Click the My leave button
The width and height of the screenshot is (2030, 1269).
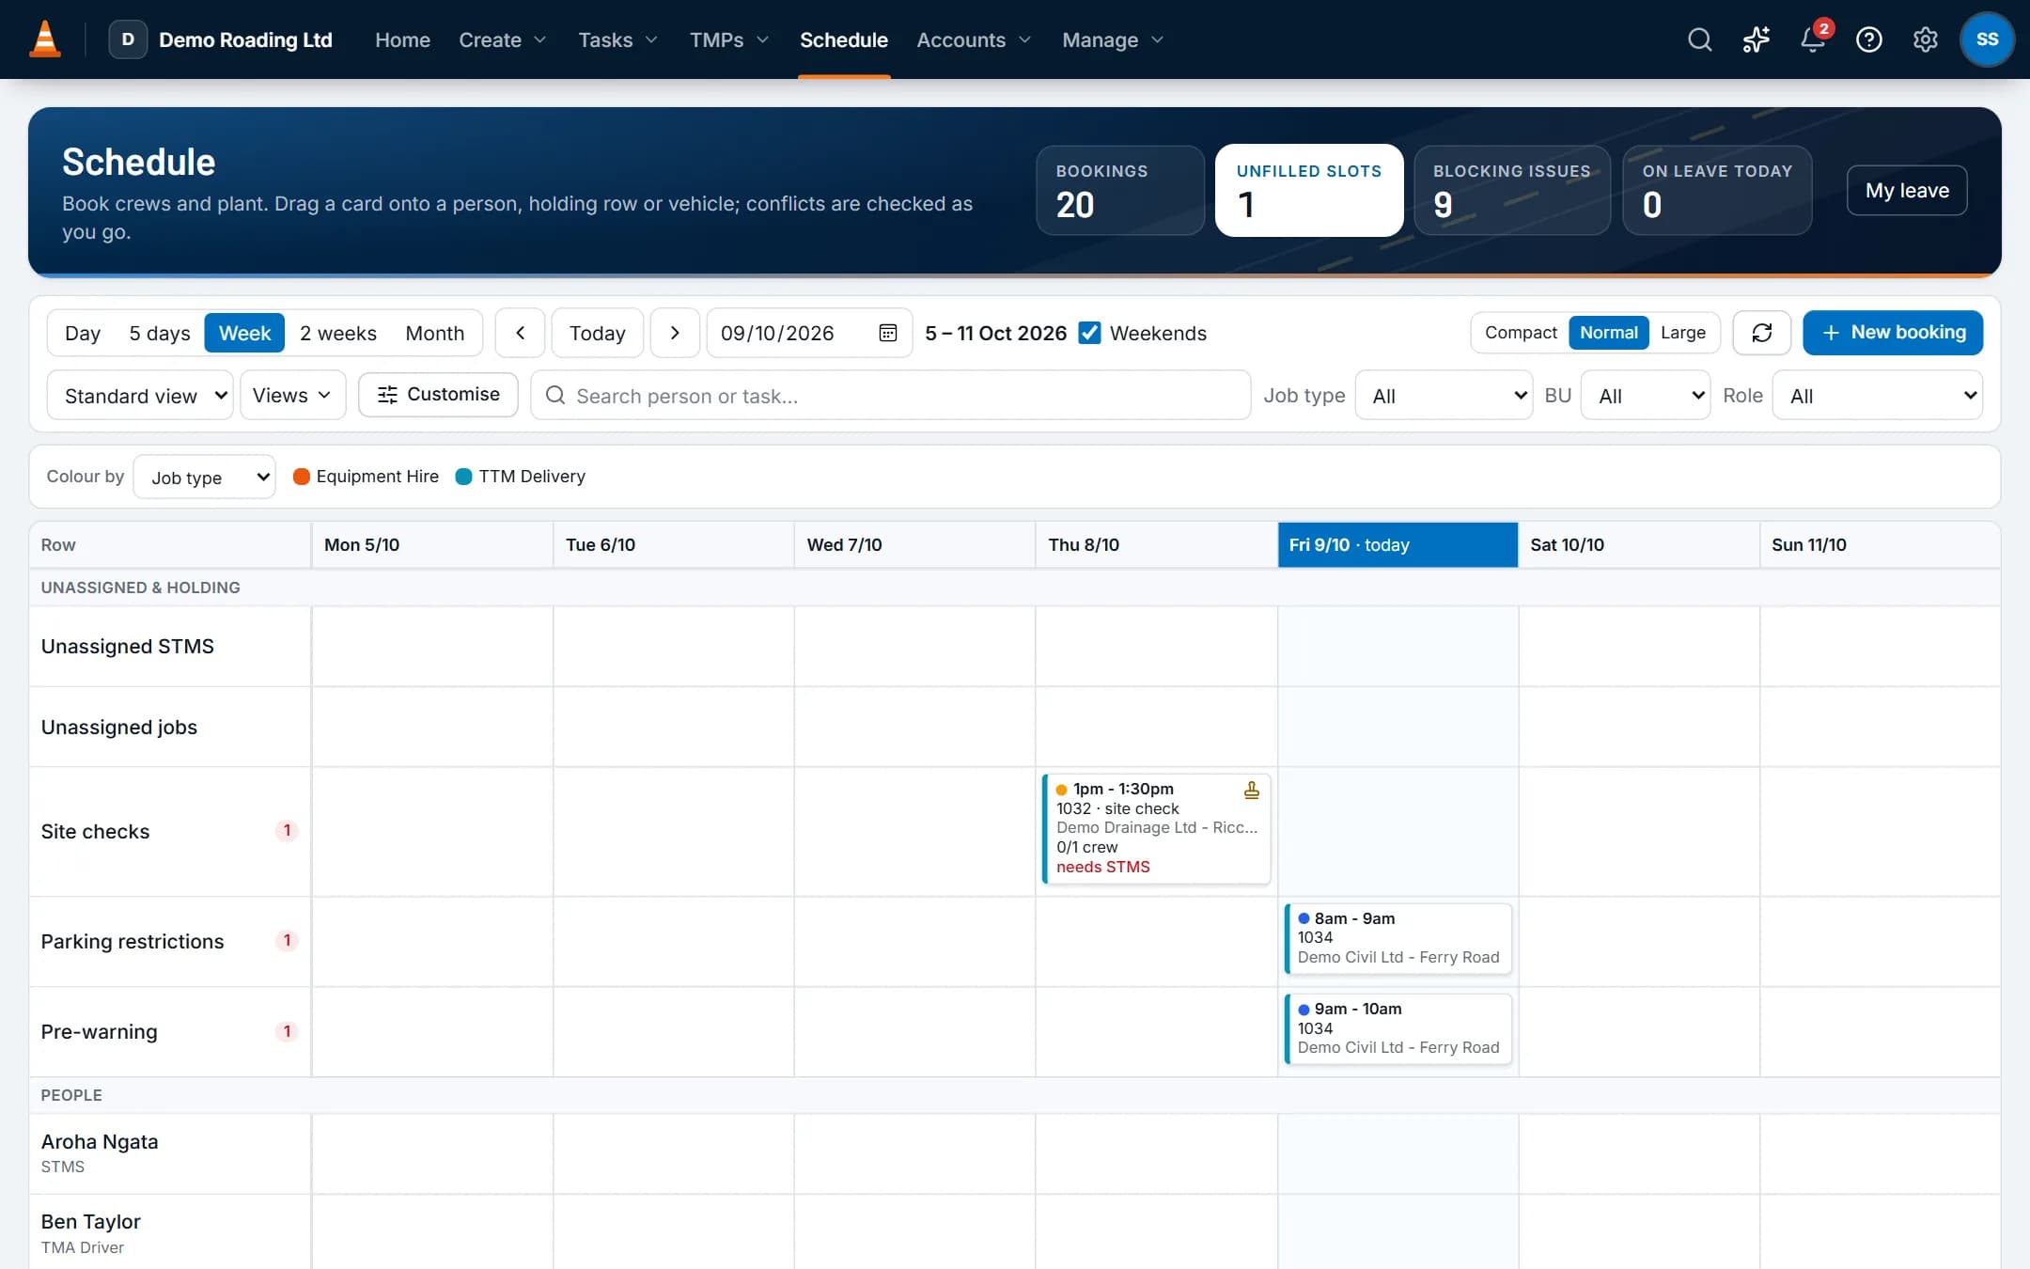[x=1907, y=190]
